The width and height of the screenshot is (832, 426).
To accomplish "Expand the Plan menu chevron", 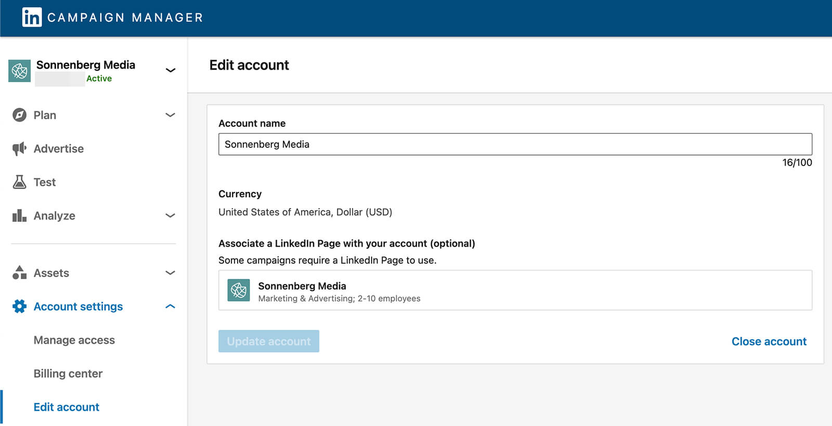I will (170, 115).
